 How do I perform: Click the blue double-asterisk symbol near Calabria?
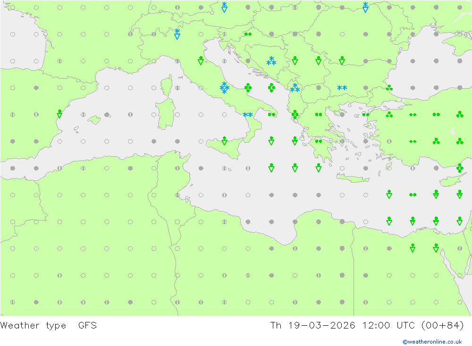248,115
